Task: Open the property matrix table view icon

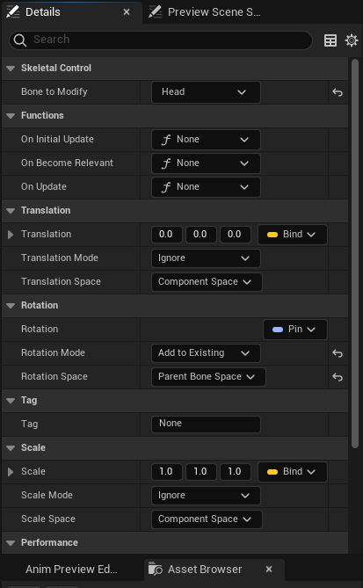Action: click(330, 40)
